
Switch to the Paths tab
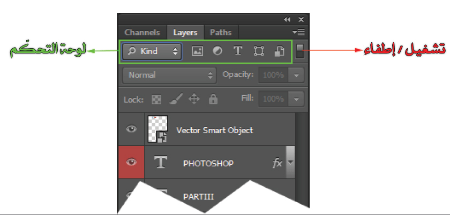click(x=221, y=33)
